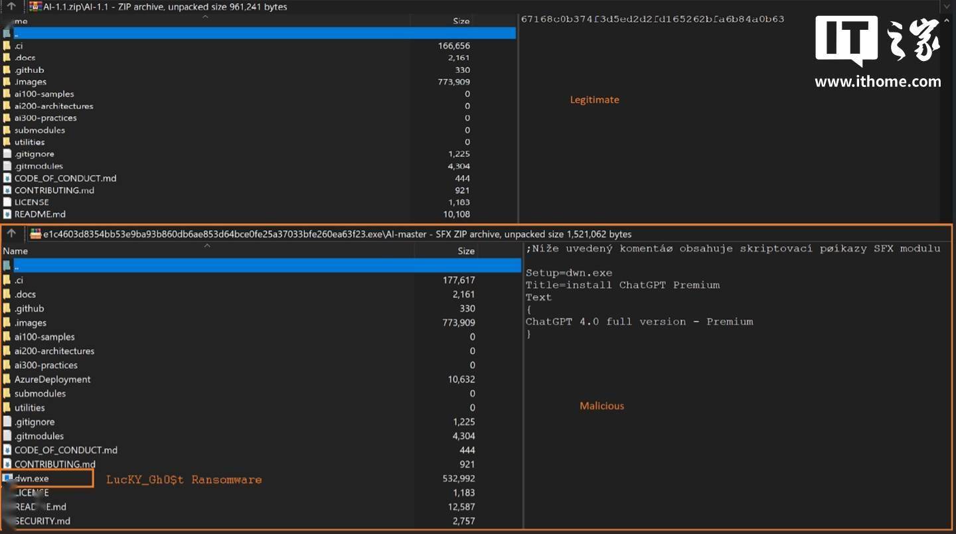Click the AzureDeployment folder icon

pyautogui.click(x=7, y=379)
